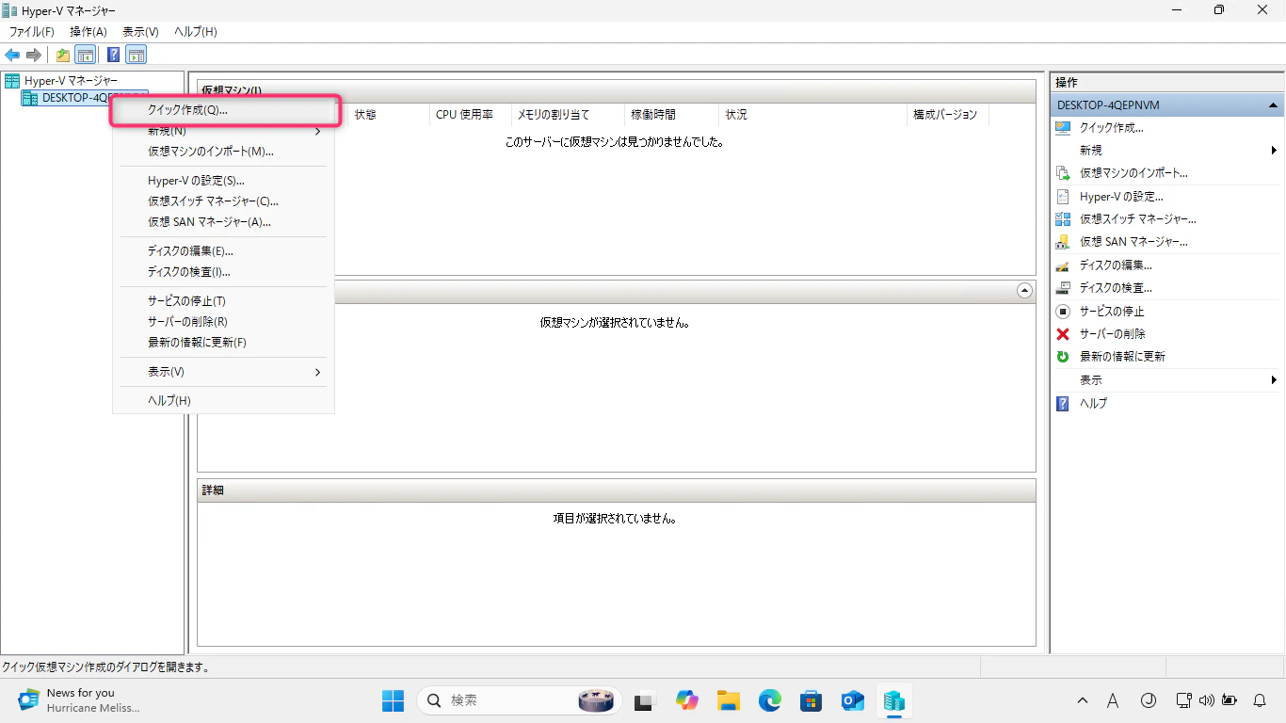
Task: Open Copilot from the taskbar
Action: pyautogui.click(x=686, y=700)
